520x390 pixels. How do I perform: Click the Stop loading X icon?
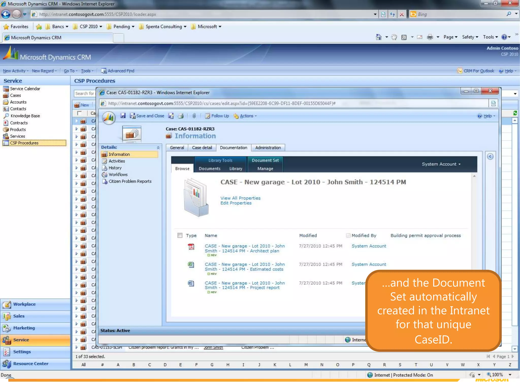402,14
